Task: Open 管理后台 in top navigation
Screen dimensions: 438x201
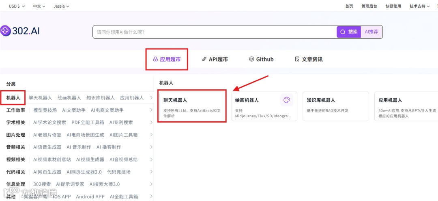Action: 369,6
